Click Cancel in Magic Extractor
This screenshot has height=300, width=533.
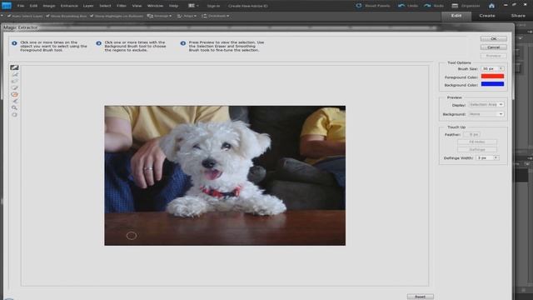(x=494, y=47)
